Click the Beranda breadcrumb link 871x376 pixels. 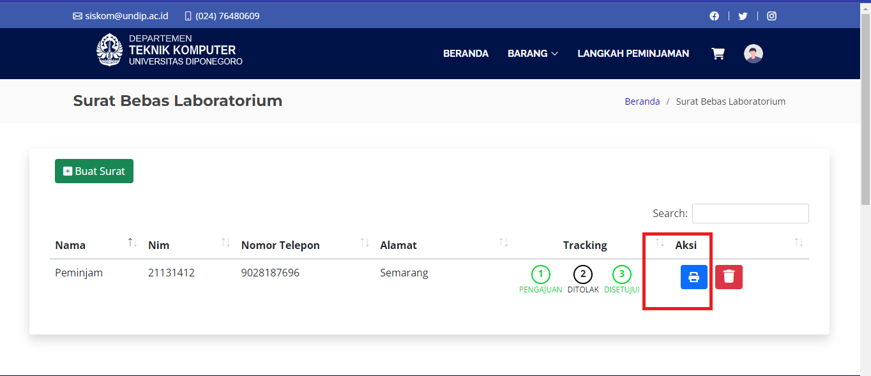(642, 102)
